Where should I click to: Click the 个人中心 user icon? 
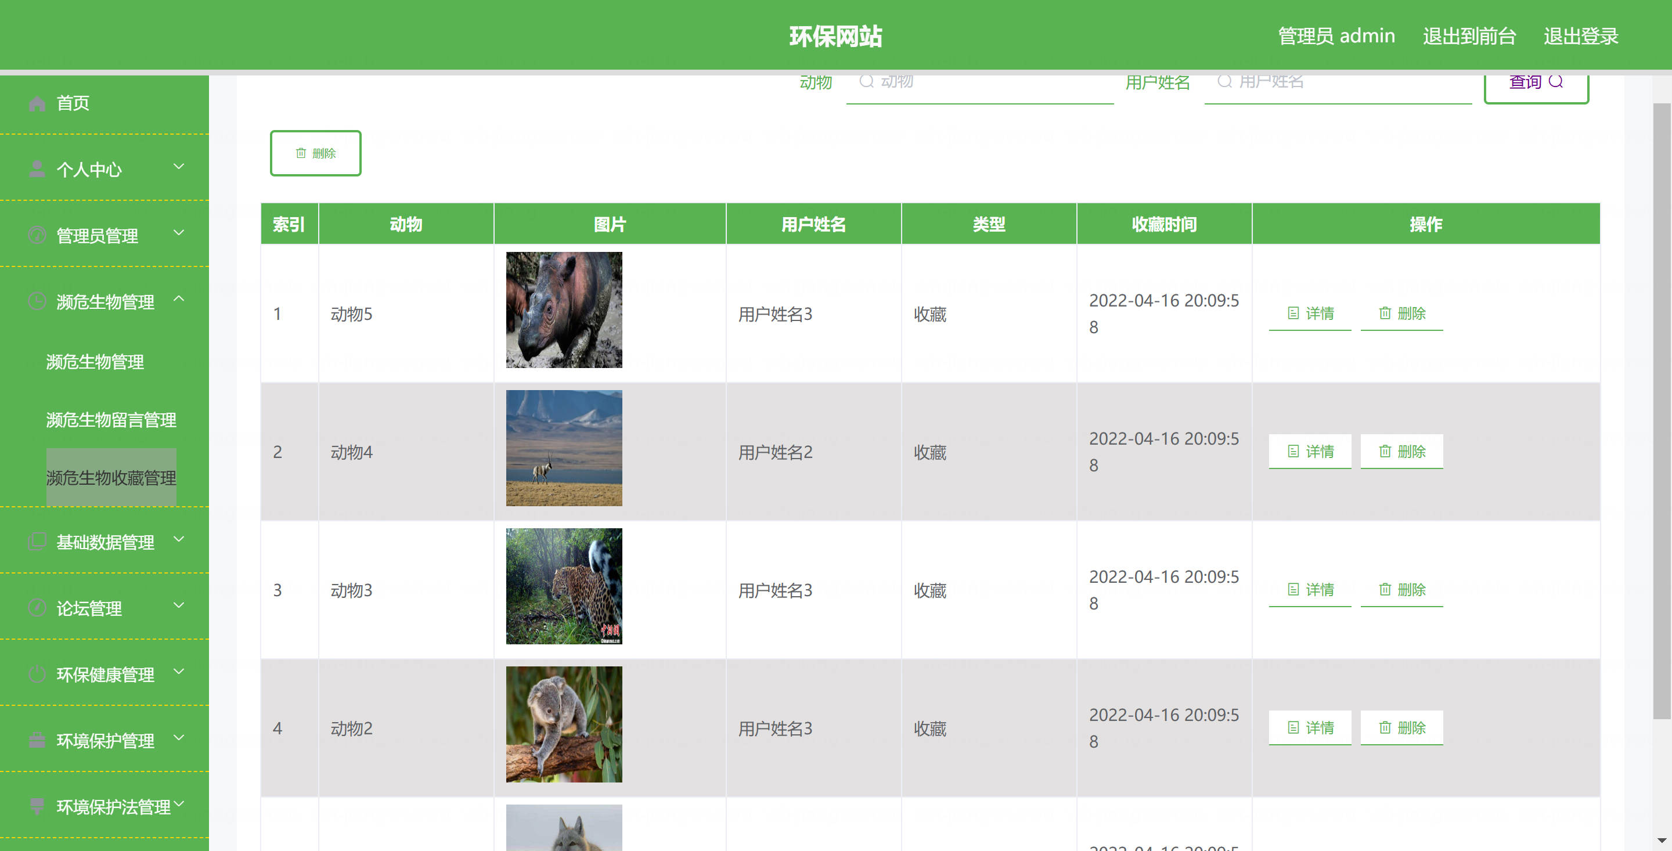coord(37,170)
